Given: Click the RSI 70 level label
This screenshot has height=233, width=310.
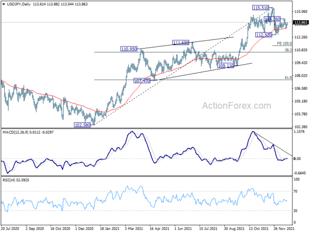Looking at the screenshot, I should tap(296, 192).
